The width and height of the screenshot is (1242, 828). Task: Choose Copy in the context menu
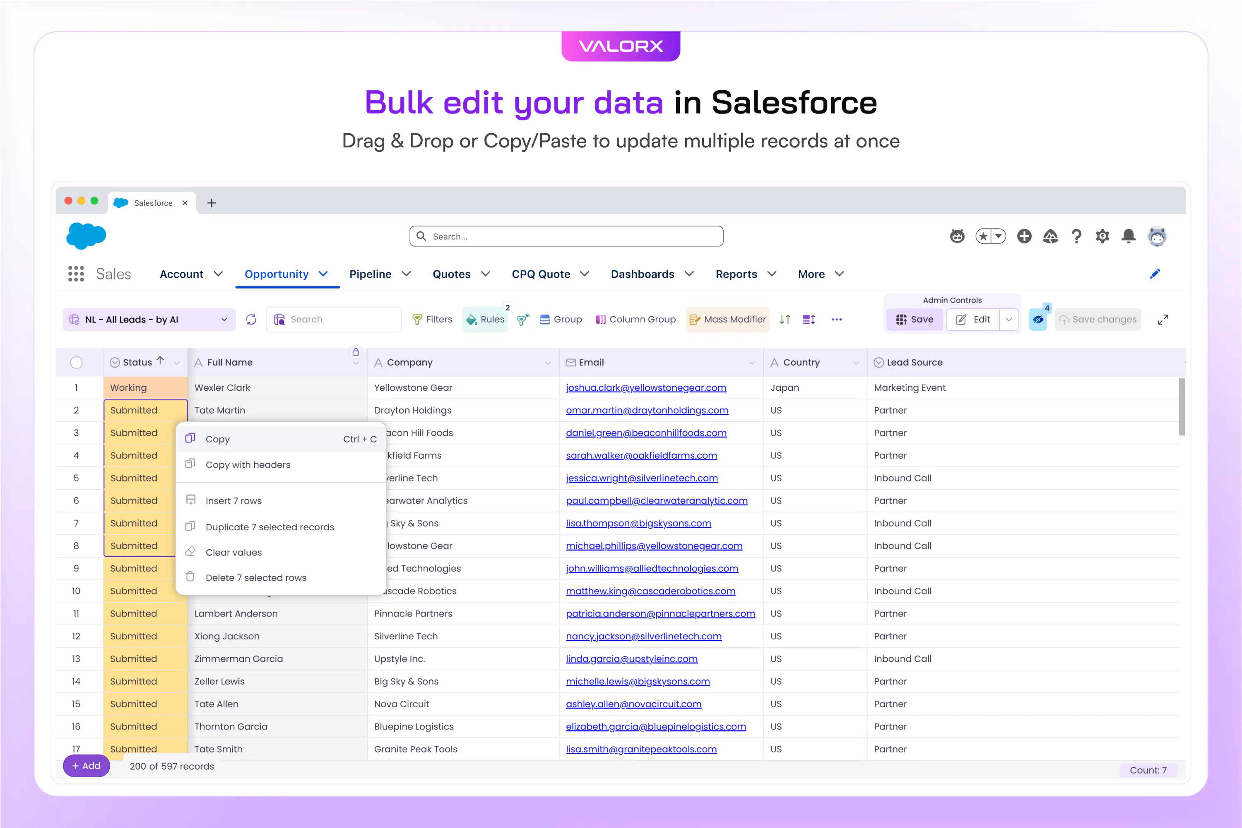281,439
